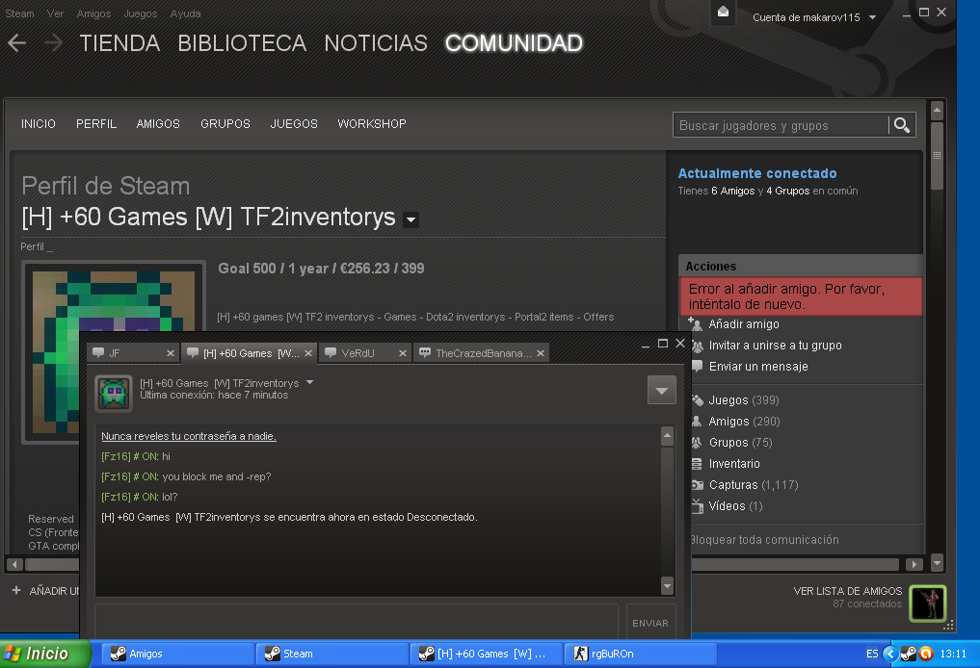The height and width of the screenshot is (668, 980).
Task: Click the Capturas camera icon
Action: pos(698,484)
